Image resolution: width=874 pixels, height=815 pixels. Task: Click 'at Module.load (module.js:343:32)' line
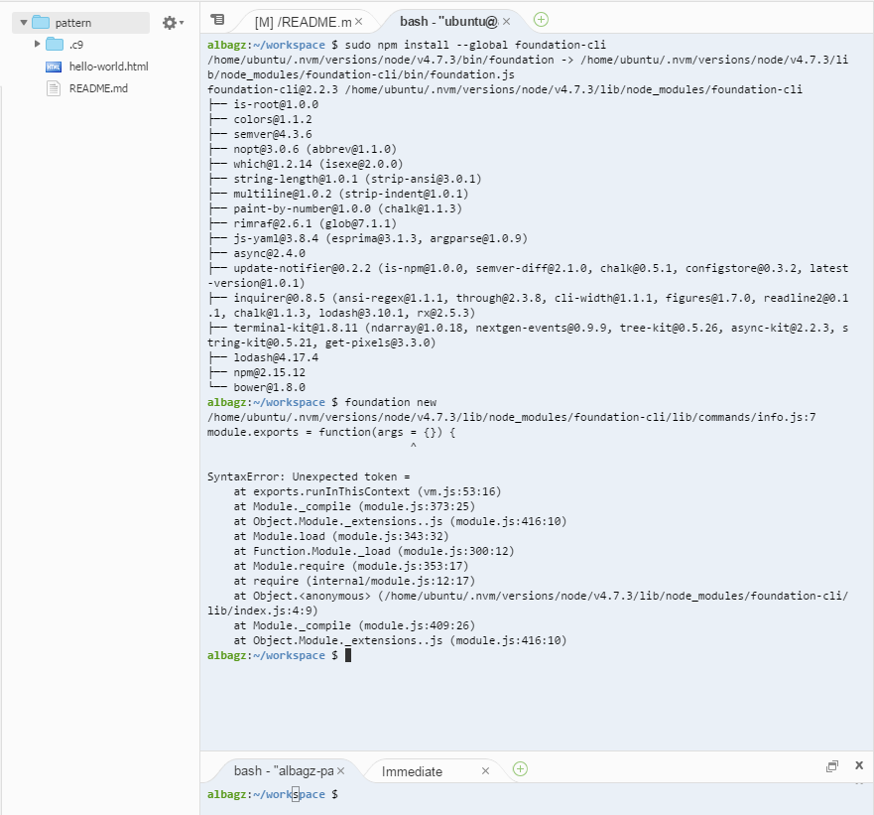click(341, 536)
